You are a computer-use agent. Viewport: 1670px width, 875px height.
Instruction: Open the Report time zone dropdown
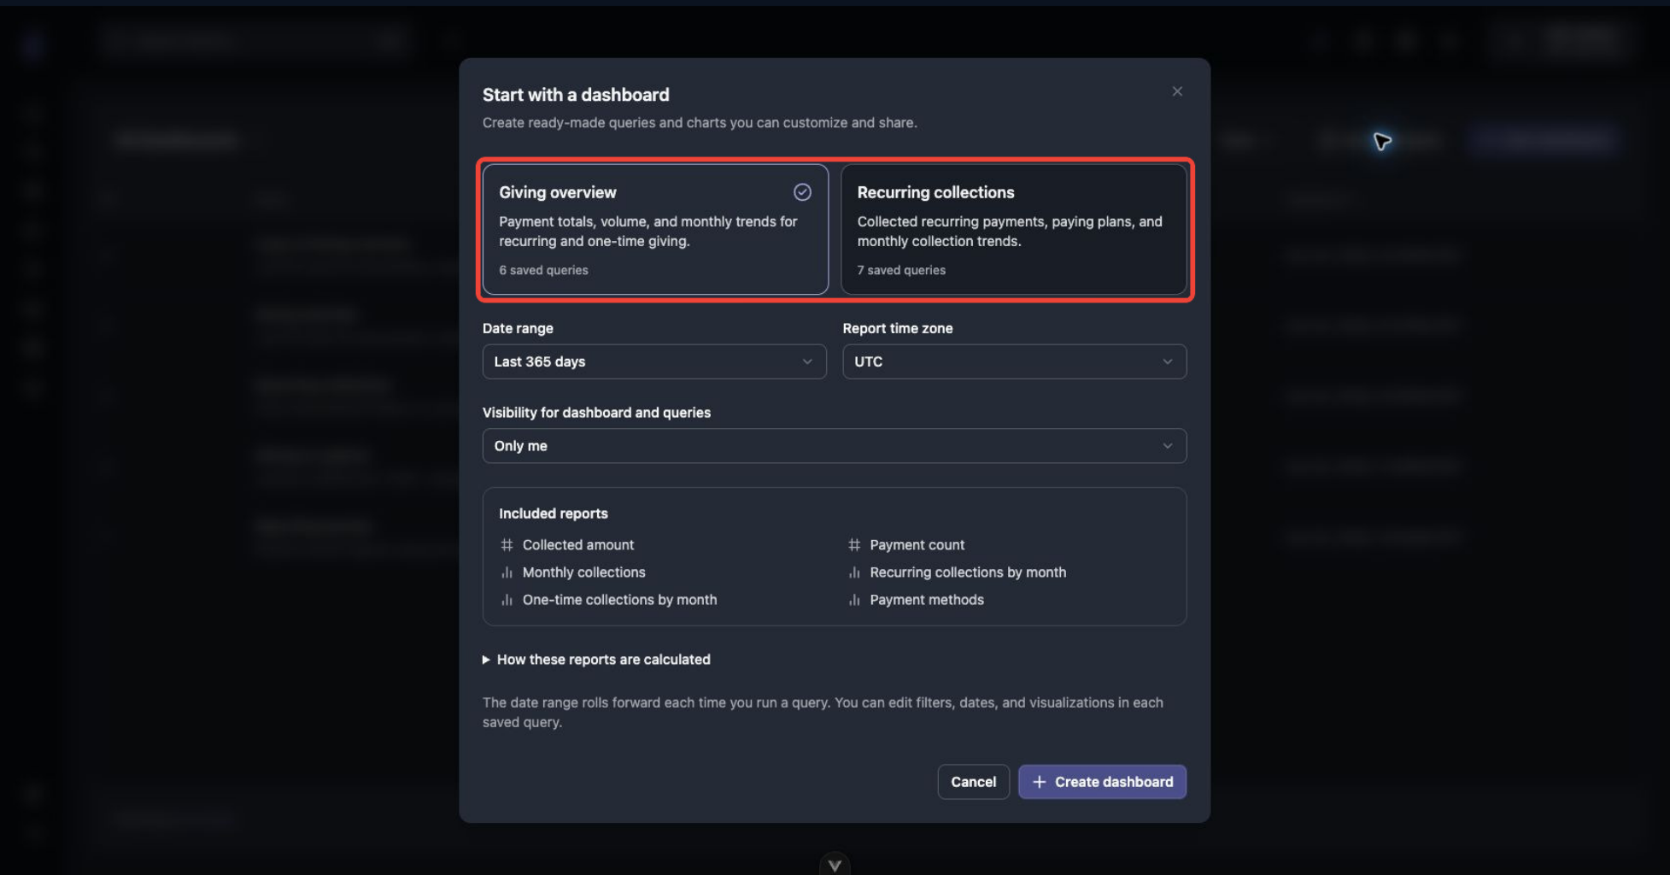[x=1015, y=361]
